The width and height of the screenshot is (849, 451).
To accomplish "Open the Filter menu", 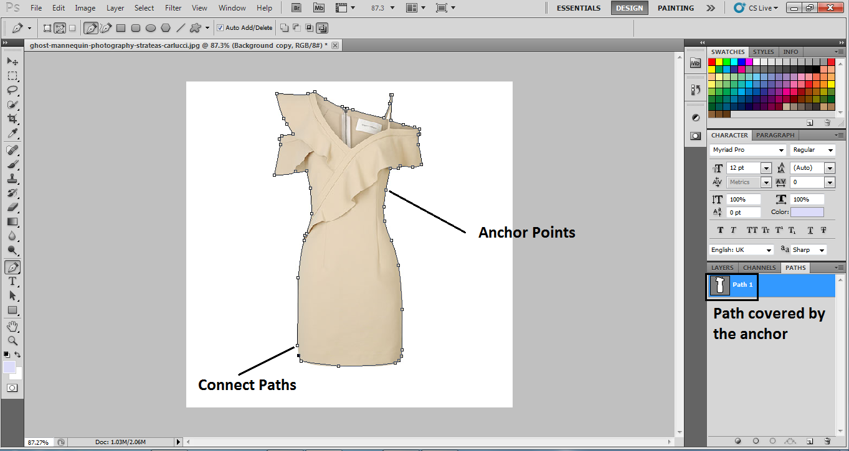I will (173, 8).
